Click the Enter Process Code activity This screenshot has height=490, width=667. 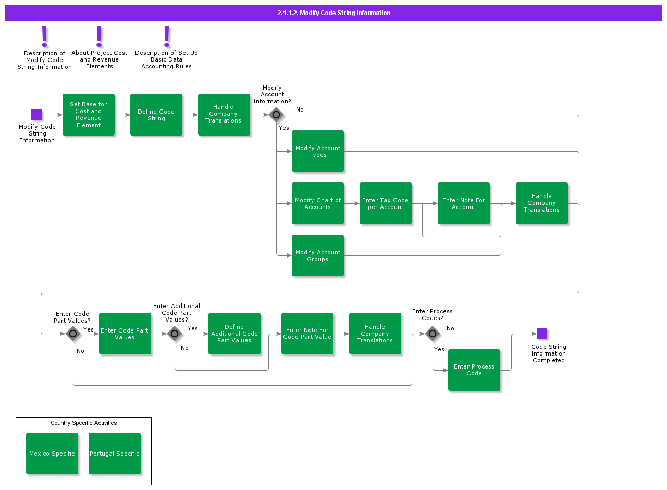(474, 370)
